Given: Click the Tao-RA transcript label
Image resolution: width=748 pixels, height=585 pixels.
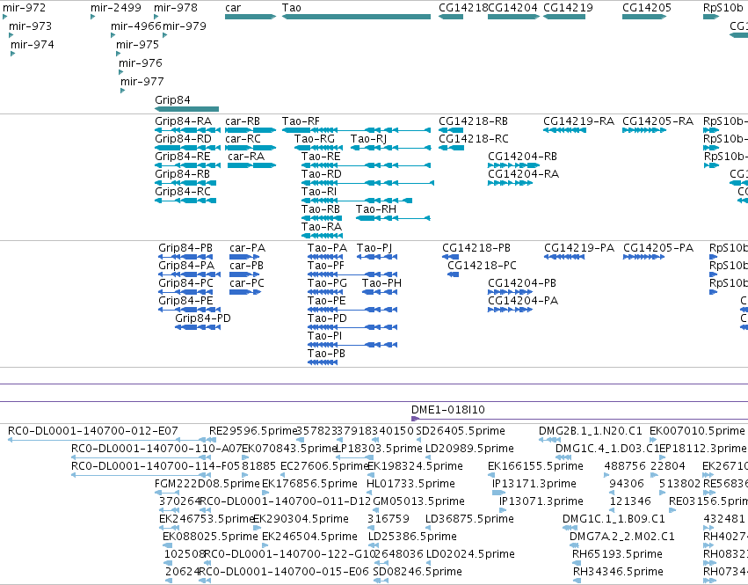Looking at the screenshot, I should point(322,227).
